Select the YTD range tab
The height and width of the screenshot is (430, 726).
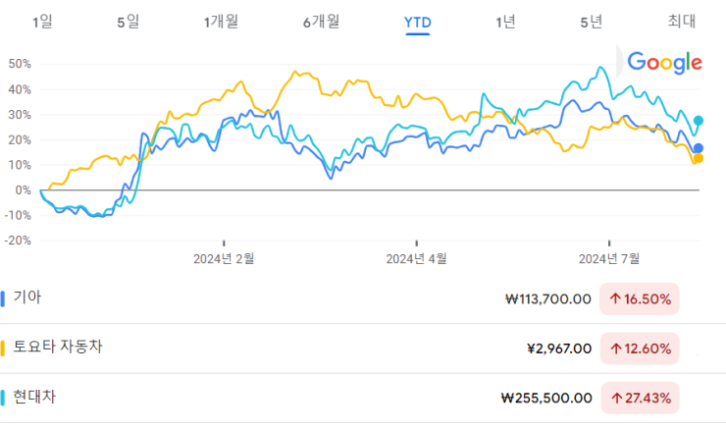point(418,23)
